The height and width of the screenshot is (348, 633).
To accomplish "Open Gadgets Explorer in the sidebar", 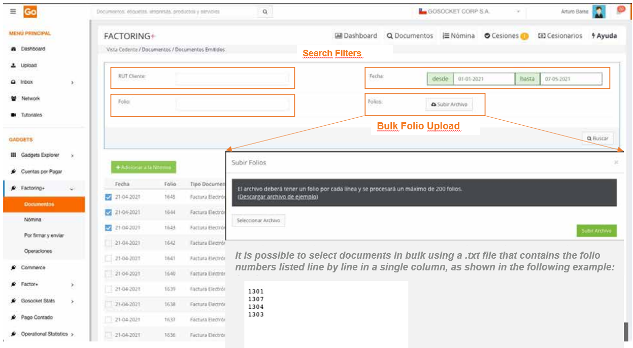I will pos(40,155).
